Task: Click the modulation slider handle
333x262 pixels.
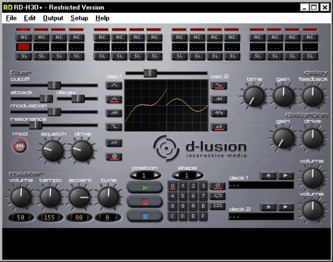Action: click(x=54, y=112)
